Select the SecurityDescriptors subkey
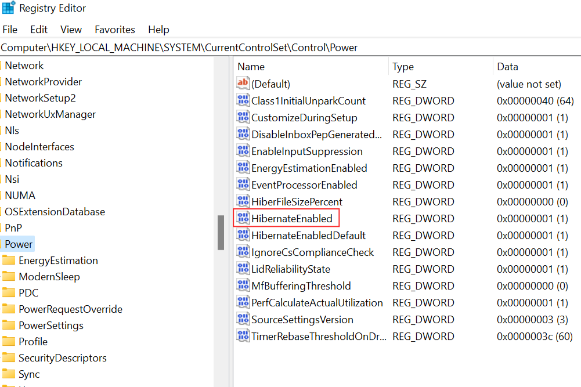Viewport: 581px width, 387px height. click(62, 358)
